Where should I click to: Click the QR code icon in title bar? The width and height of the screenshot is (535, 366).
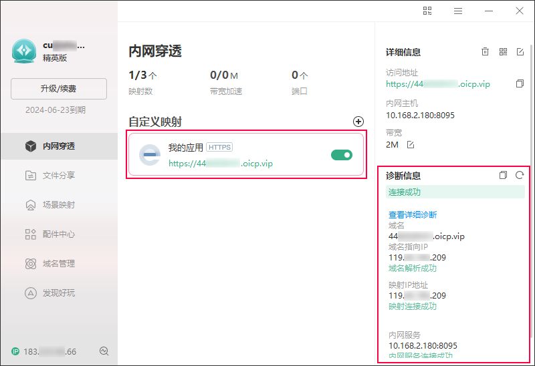428,11
